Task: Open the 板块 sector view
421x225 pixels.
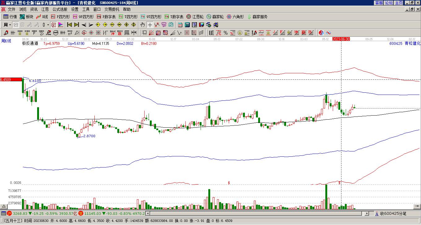Action: tap(26, 17)
